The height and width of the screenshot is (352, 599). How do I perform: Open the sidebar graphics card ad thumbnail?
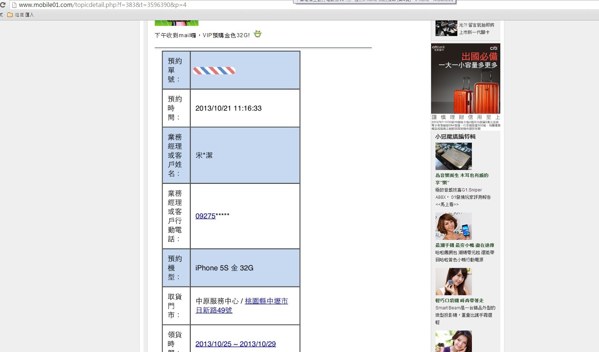[x=446, y=28]
